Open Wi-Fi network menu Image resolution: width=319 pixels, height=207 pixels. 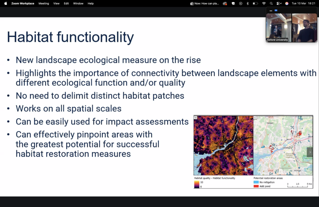[x=264, y=3]
